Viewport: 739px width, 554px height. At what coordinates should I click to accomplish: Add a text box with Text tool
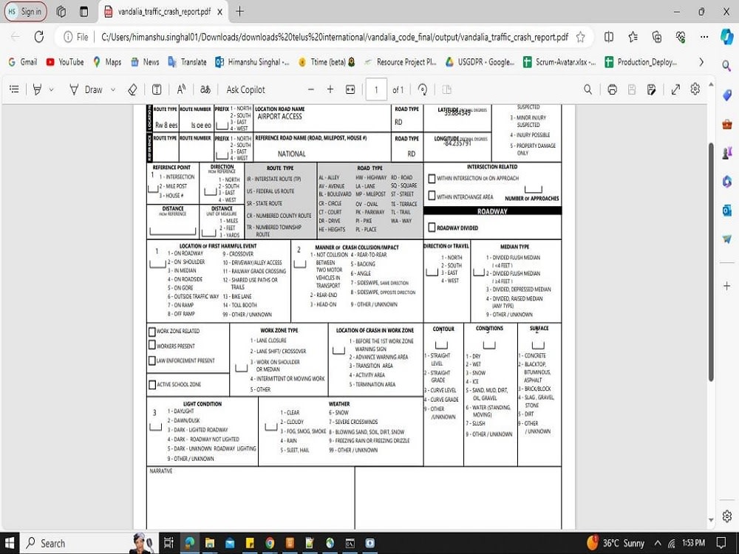tap(157, 89)
